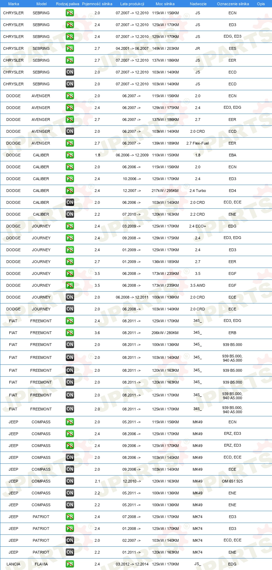Click petrol icon in Sebring EES 149kW row
Viewport: 272px width, 570px height.
pyautogui.click(x=70, y=48)
